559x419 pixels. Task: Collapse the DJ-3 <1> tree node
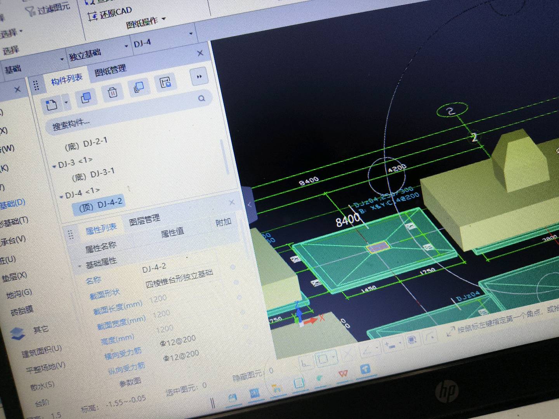point(54,166)
